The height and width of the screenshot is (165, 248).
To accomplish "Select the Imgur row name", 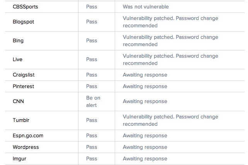I will point(19,159).
